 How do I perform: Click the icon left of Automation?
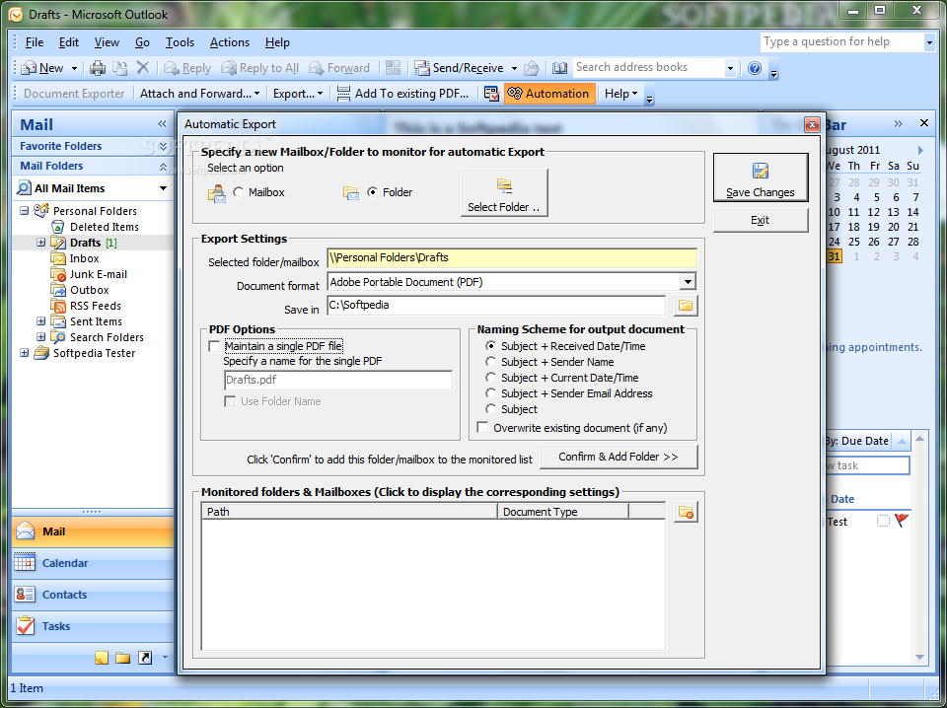(491, 94)
